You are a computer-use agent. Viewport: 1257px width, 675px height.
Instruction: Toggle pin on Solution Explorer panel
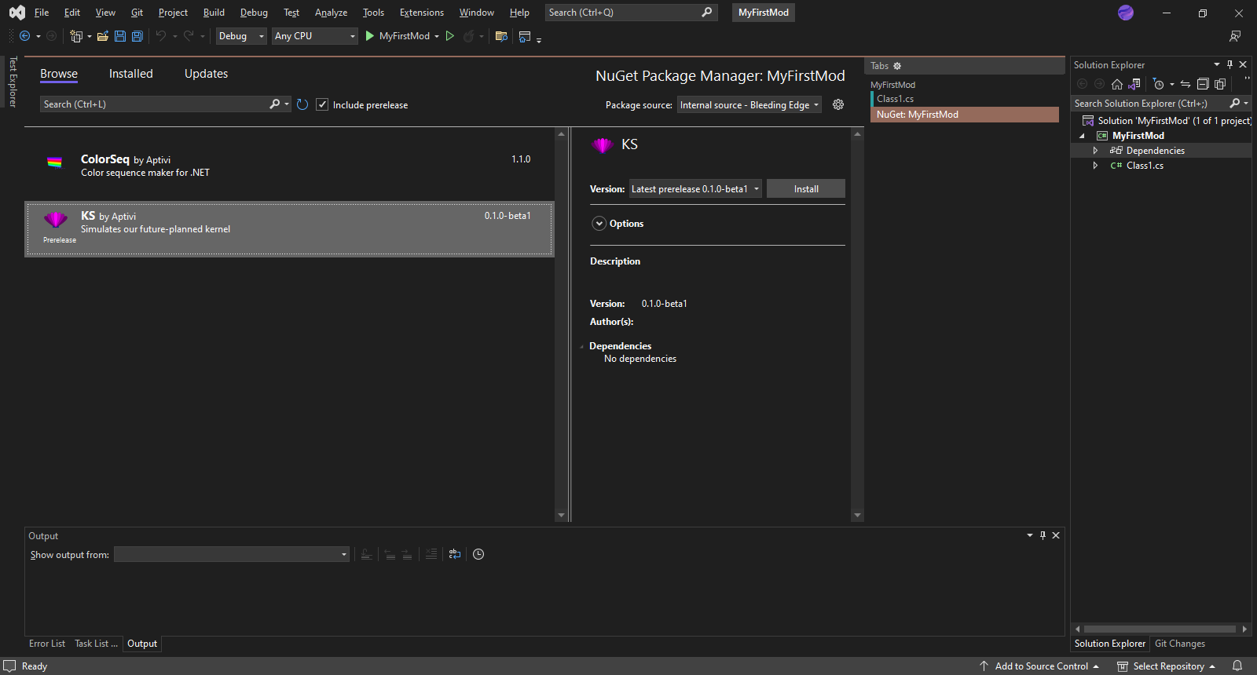pyautogui.click(x=1230, y=65)
